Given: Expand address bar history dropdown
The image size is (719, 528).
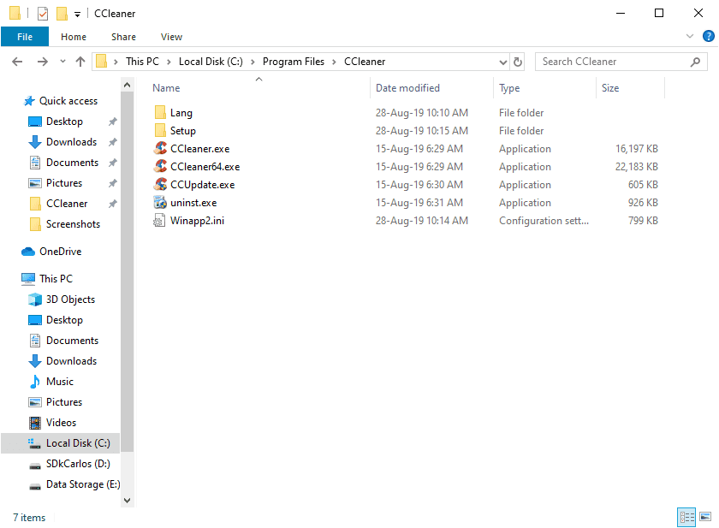Looking at the screenshot, I should pyautogui.click(x=503, y=62).
